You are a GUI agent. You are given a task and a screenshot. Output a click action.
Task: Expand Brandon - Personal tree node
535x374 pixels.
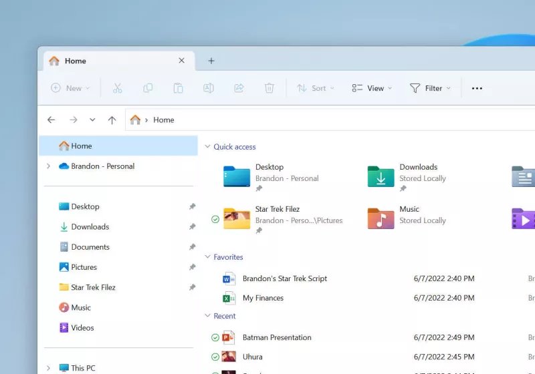[x=48, y=166]
